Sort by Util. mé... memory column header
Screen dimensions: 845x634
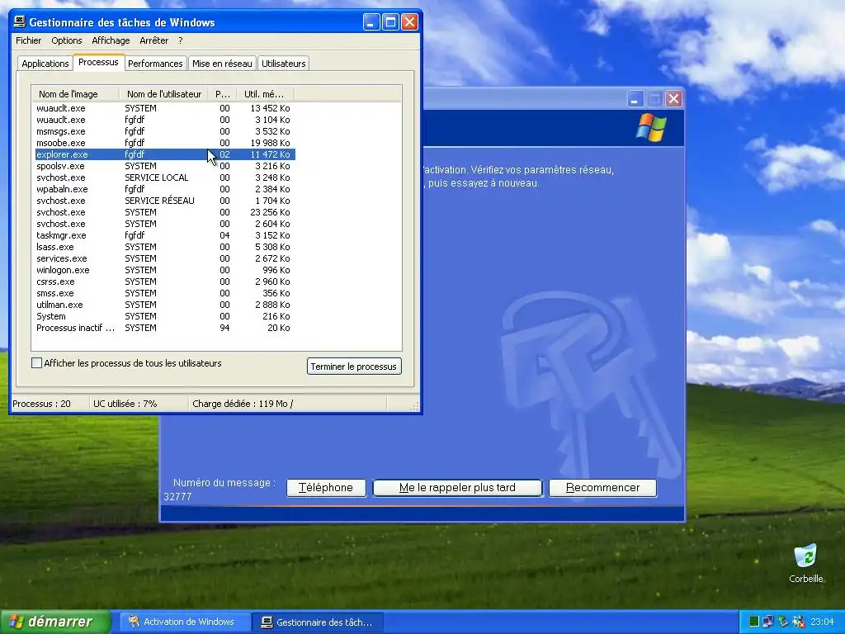pos(265,94)
